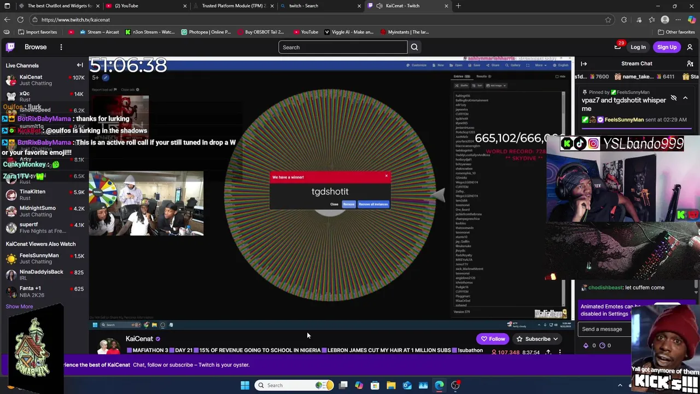Hide the pinned chat message

coord(674,98)
